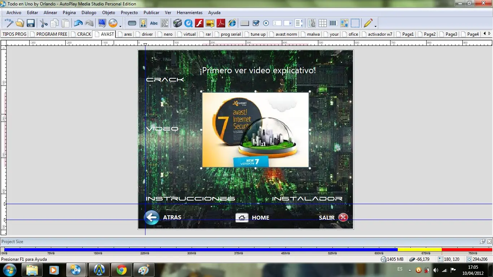Paste from clipboard icon

pos(65,23)
